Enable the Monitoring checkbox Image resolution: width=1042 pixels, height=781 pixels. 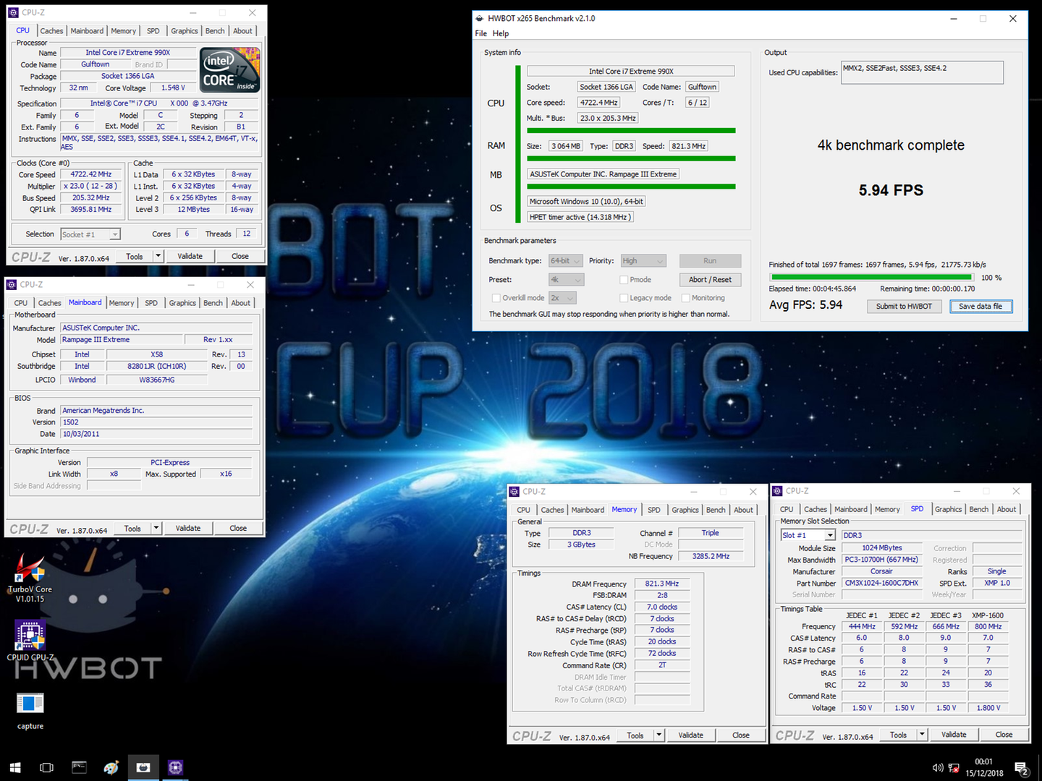pyautogui.click(x=686, y=298)
